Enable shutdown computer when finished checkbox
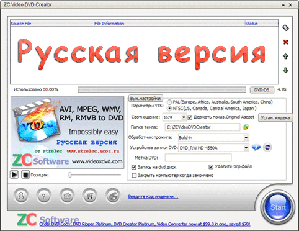Viewport: 299px width, 231px height. pos(134,176)
